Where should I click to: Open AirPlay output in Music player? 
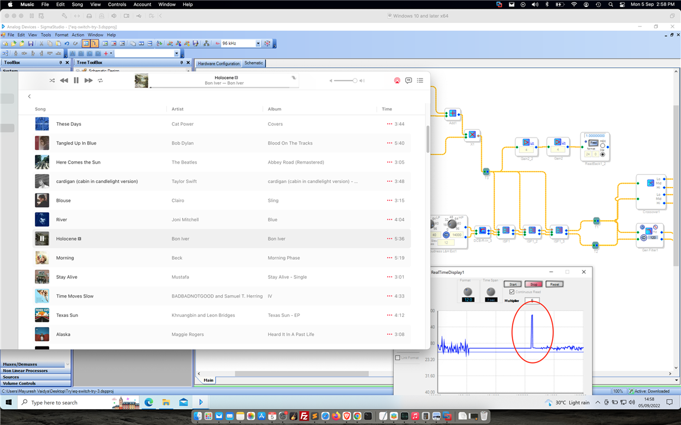397,80
